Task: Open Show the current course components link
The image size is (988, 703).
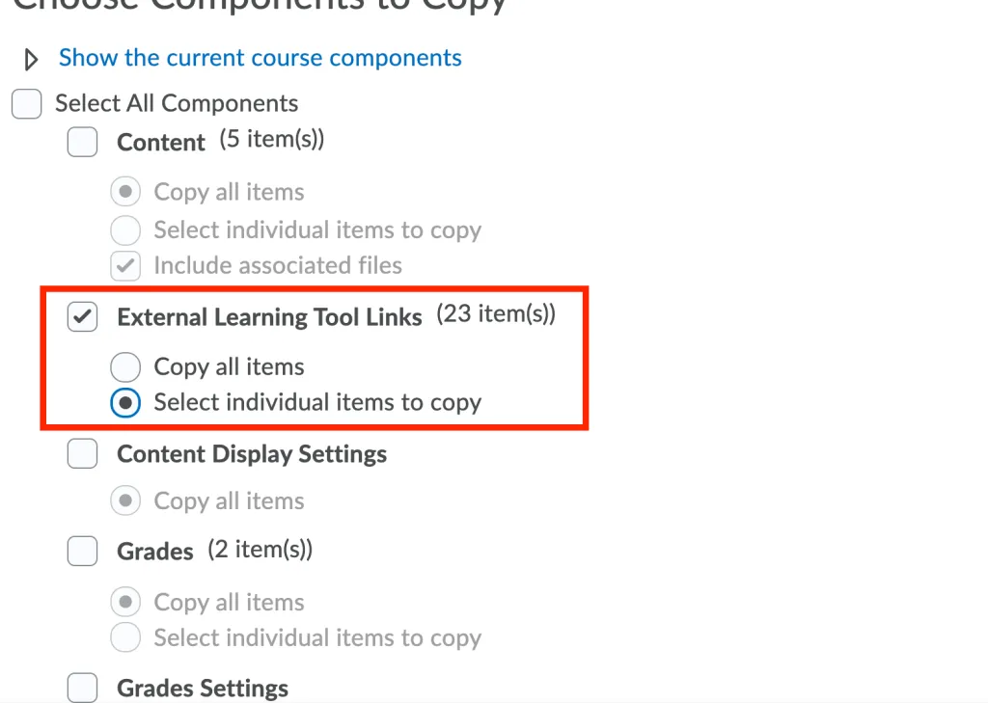Action: pos(261,58)
